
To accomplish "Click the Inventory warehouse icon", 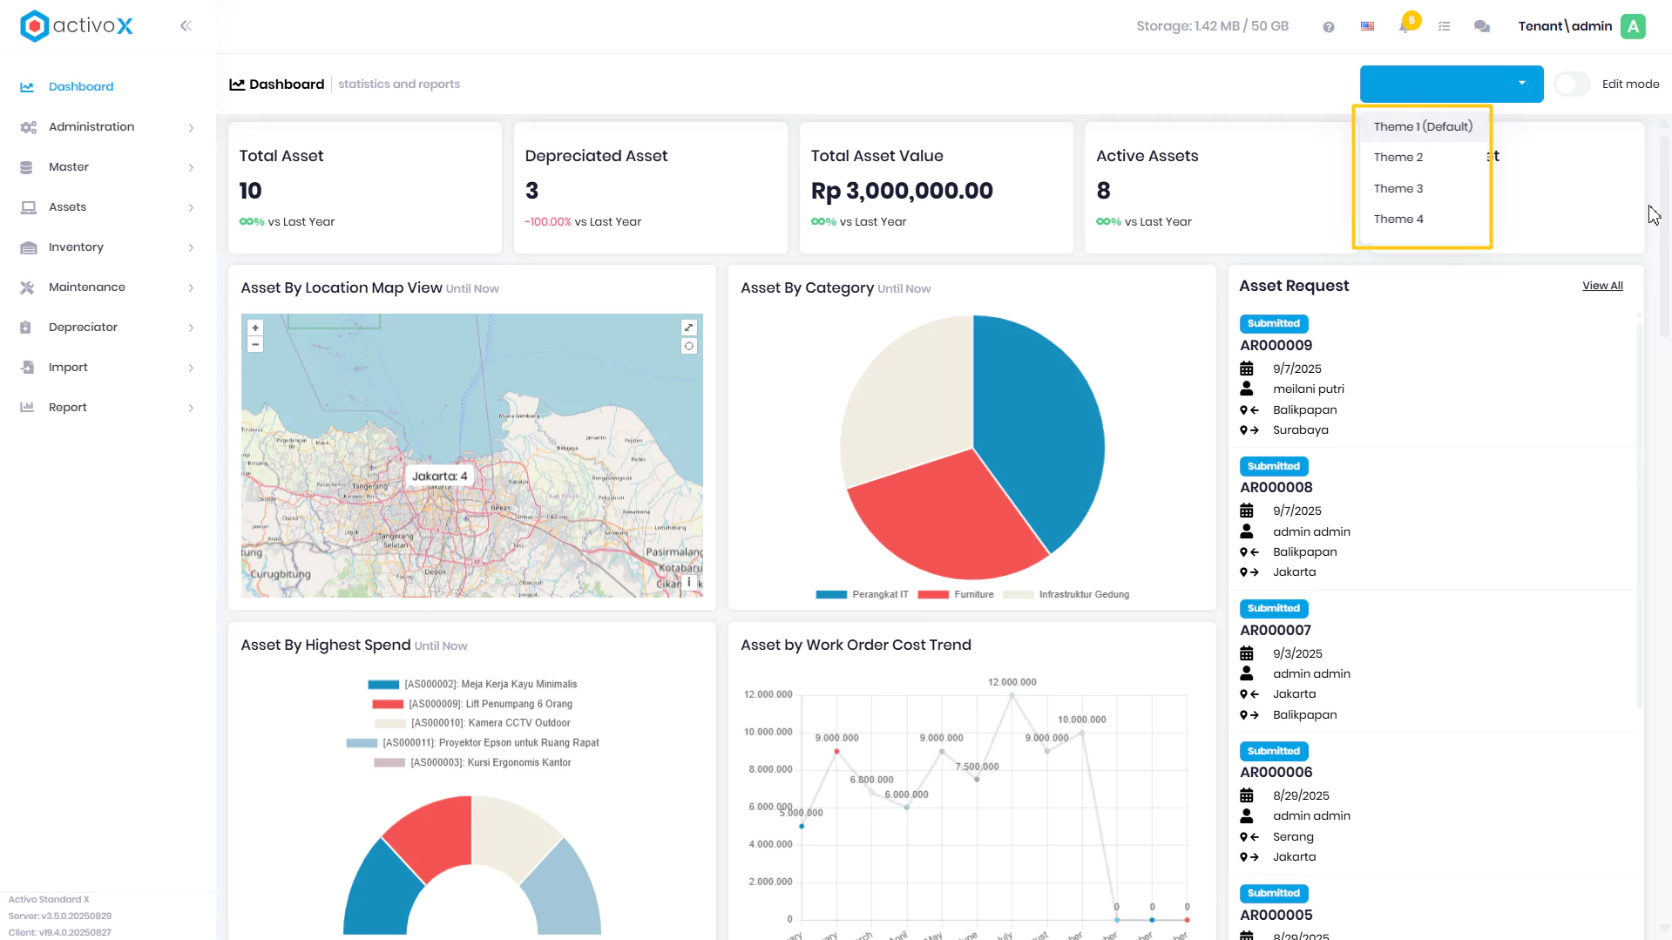I will point(28,247).
